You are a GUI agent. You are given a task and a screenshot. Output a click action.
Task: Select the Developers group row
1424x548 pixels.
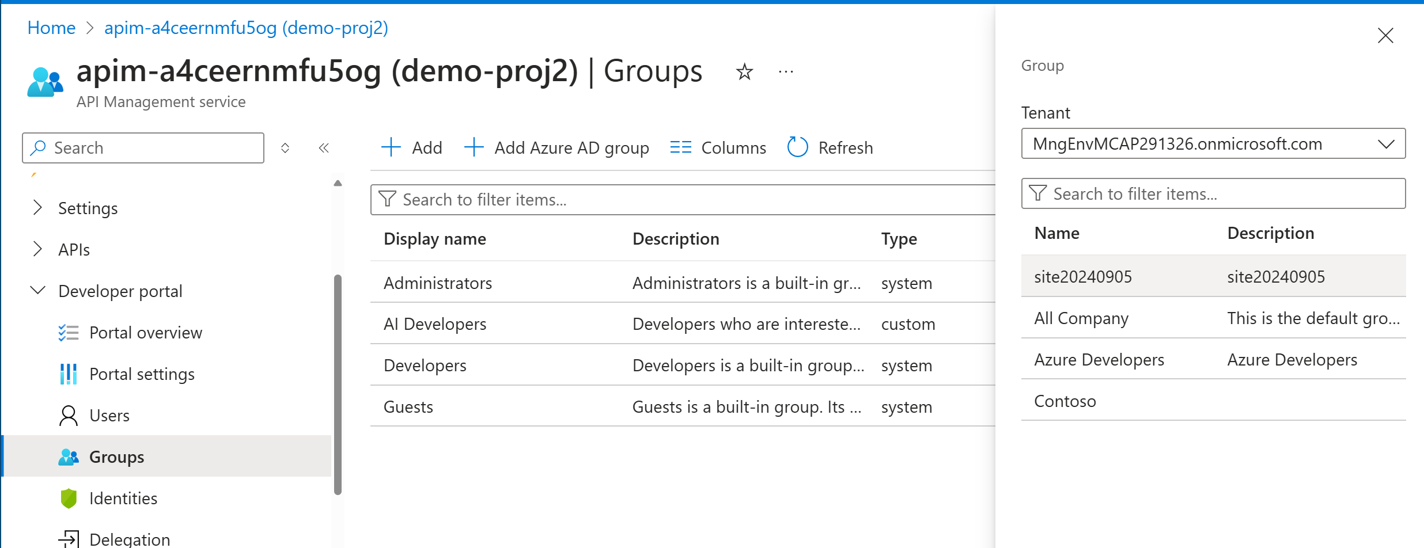click(683, 366)
